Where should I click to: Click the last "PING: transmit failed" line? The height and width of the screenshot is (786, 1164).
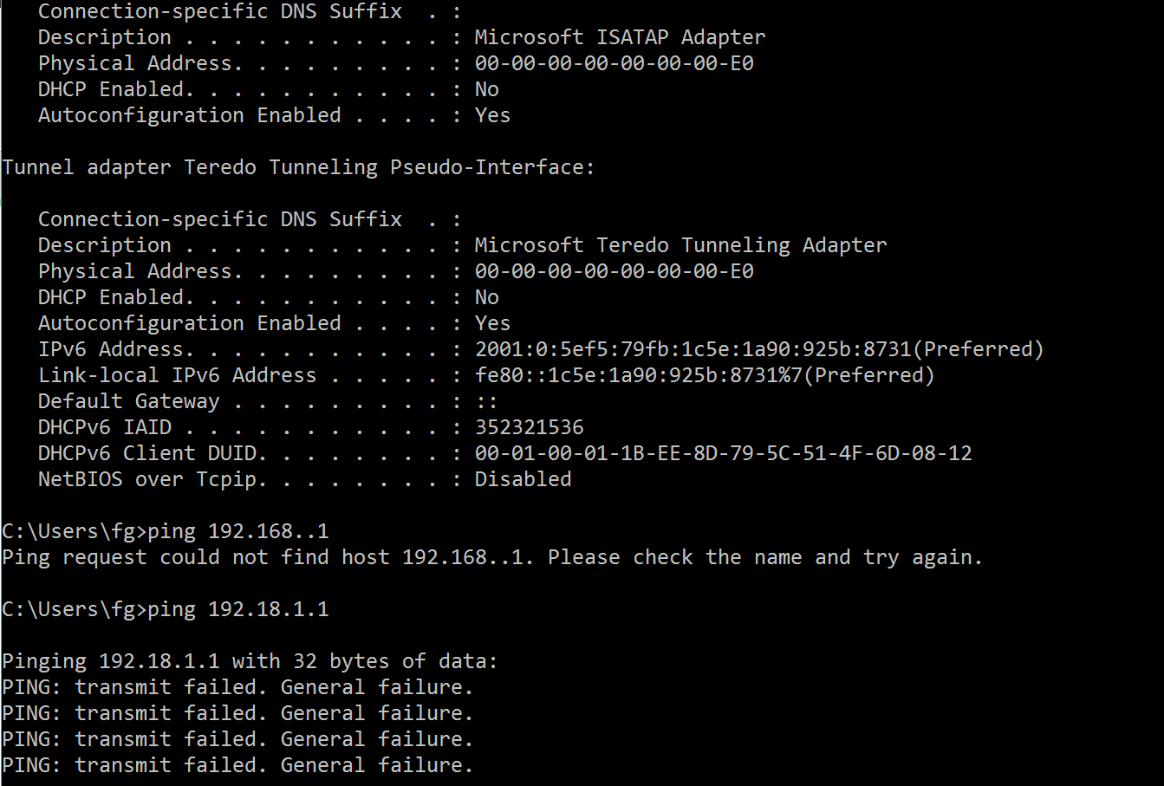[237, 765]
